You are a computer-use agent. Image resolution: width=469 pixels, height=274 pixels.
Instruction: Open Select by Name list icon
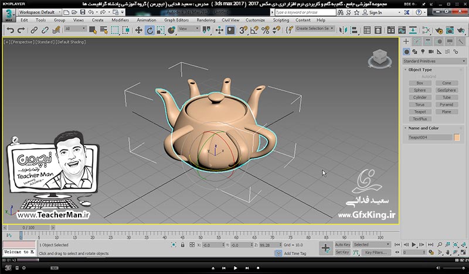[104, 30]
